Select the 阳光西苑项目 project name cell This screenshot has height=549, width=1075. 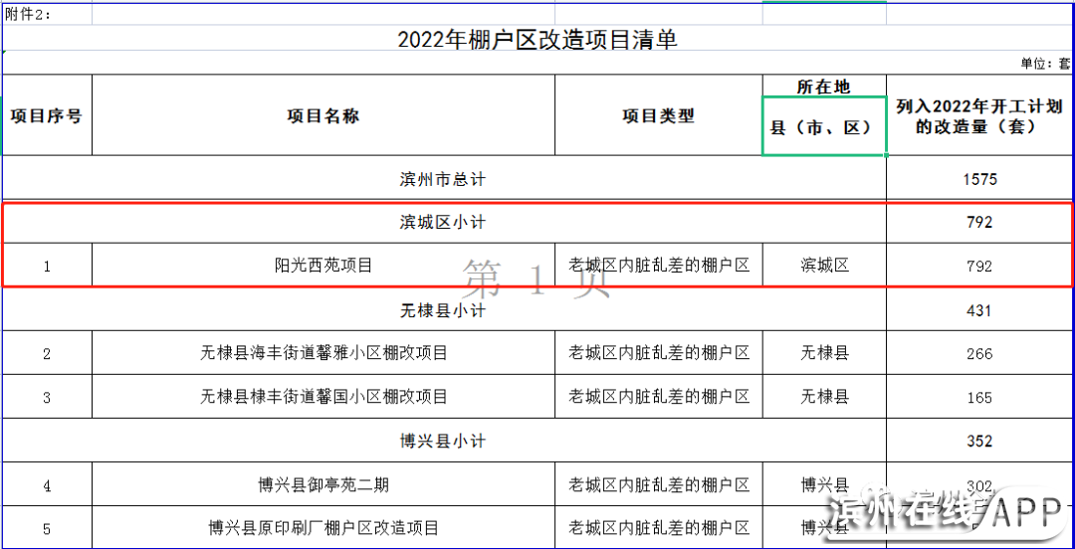click(322, 266)
